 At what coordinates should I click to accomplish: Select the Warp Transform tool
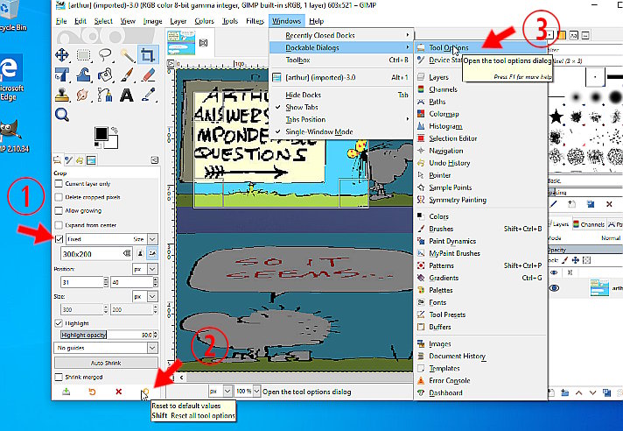[x=83, y=74]
